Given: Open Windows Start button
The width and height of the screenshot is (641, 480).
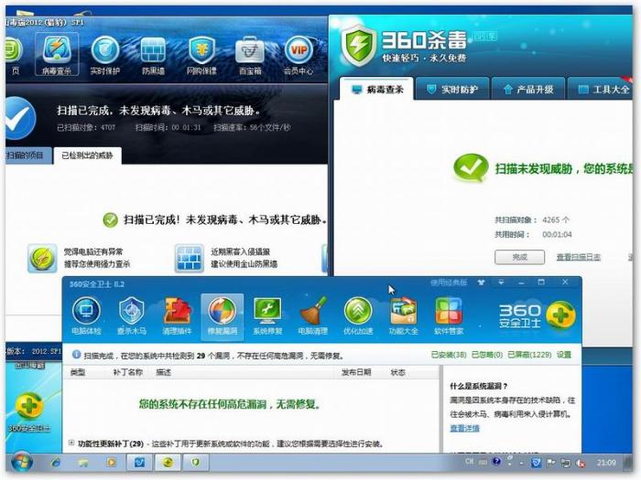Looking at the screenshot, I should point(21,463).
